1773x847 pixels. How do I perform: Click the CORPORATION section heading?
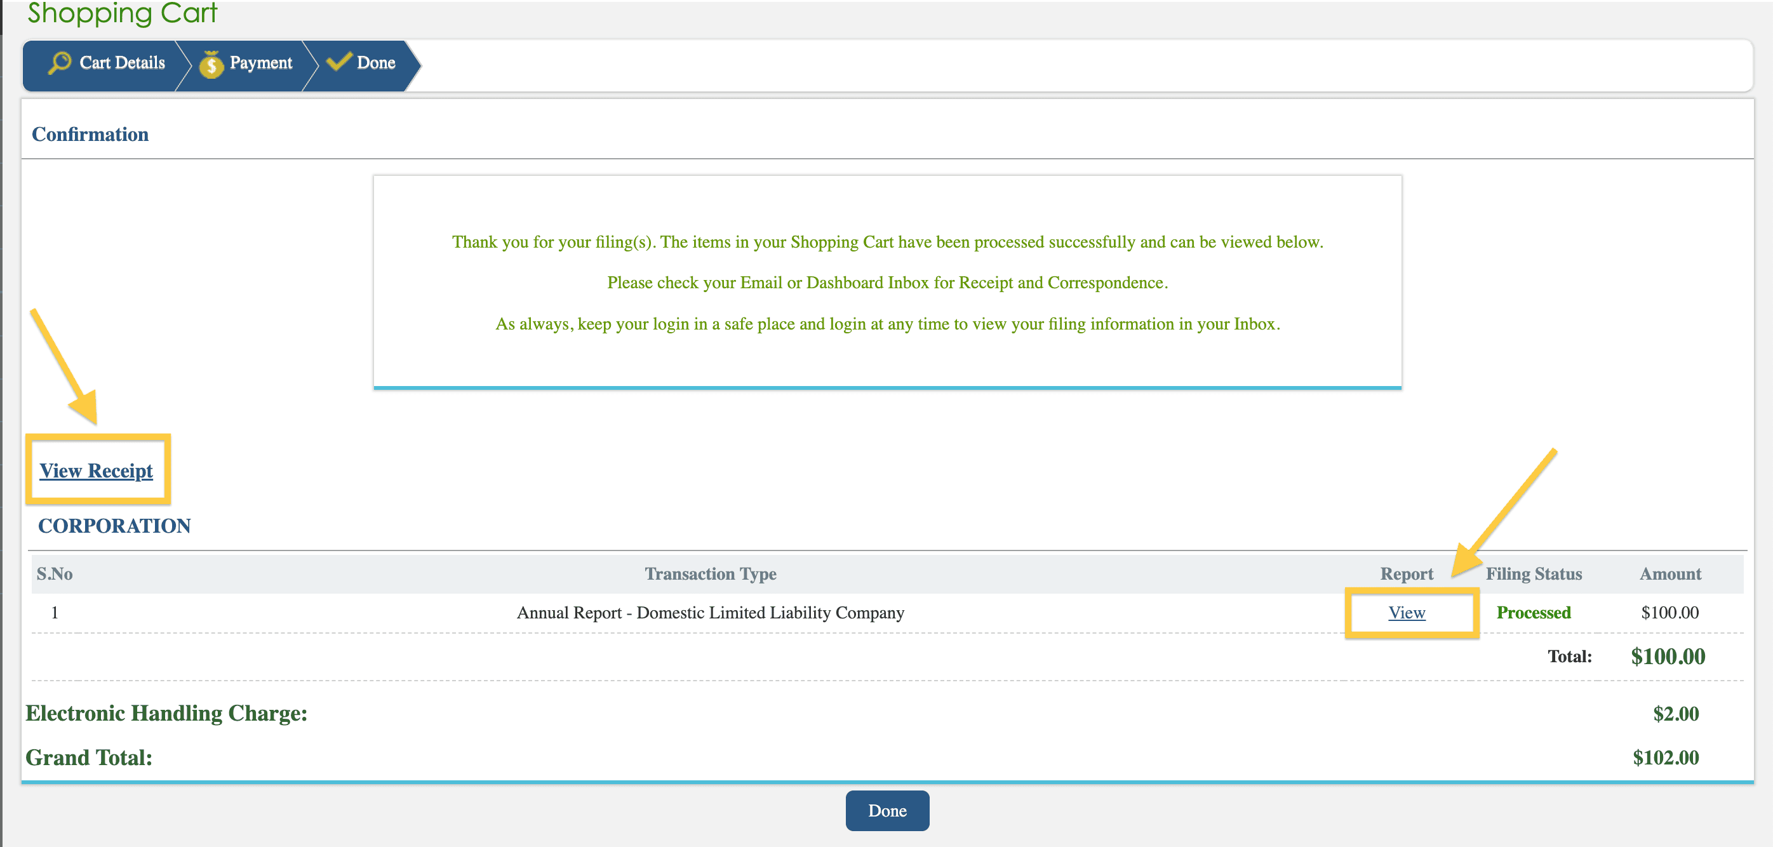pos(114,526)
